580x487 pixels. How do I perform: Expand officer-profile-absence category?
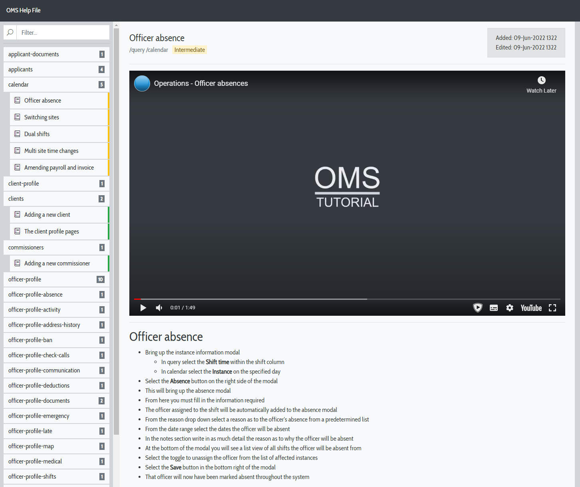[56, 295]
